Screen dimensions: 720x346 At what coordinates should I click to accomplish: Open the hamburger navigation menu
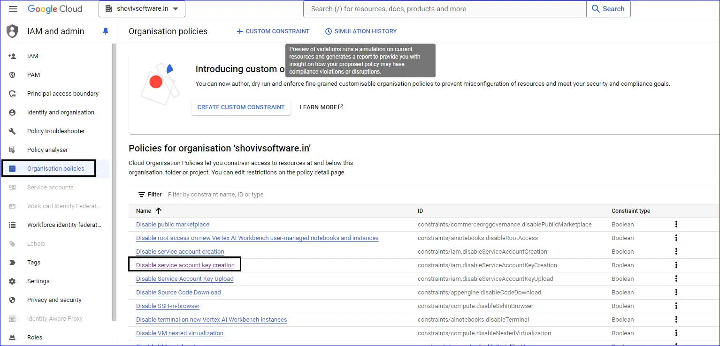coord(13,9)
